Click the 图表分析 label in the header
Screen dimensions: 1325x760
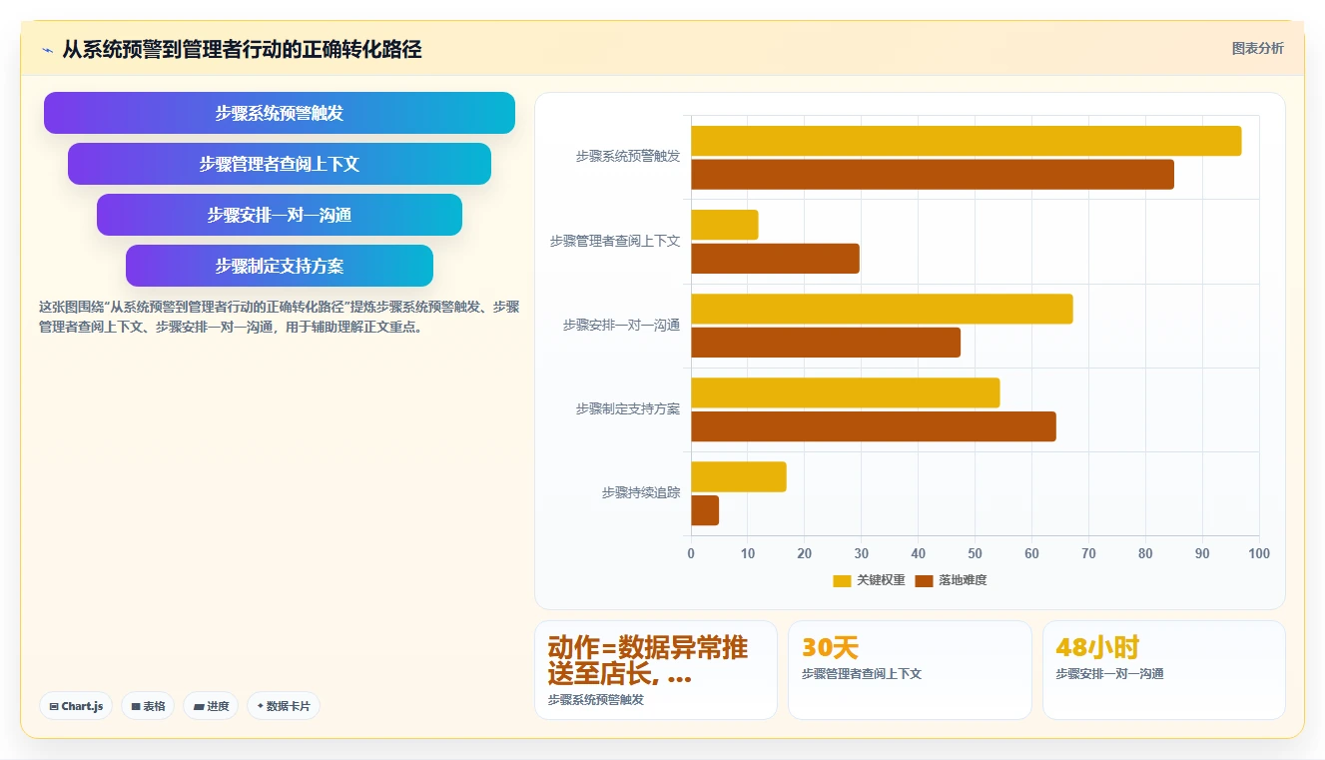tap(1257, 48)
